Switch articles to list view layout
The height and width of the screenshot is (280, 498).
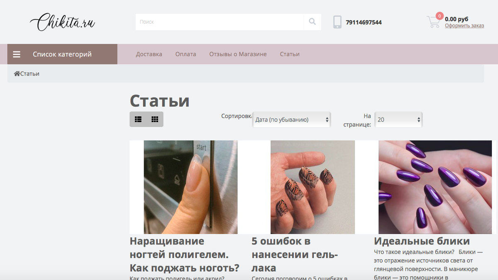138,119
